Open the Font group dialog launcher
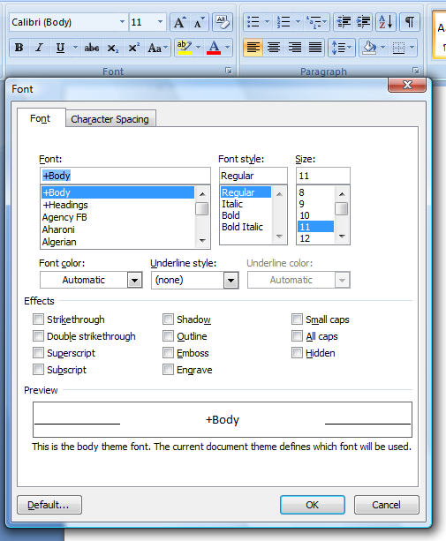The image size is (446, 541). pos(228,71)
